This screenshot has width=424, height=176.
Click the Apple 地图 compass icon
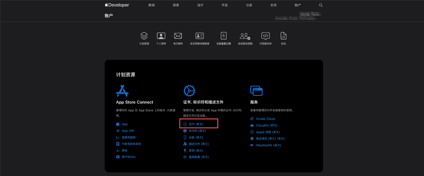tap(252, 132)
